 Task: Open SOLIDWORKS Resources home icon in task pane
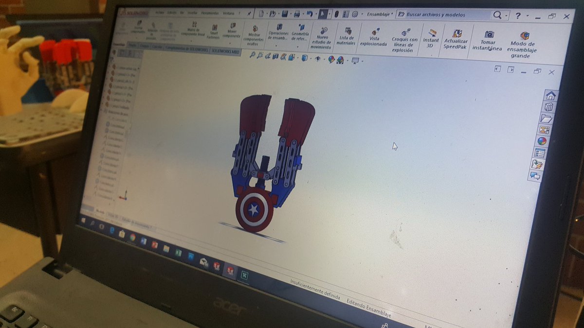coord(550,95)
